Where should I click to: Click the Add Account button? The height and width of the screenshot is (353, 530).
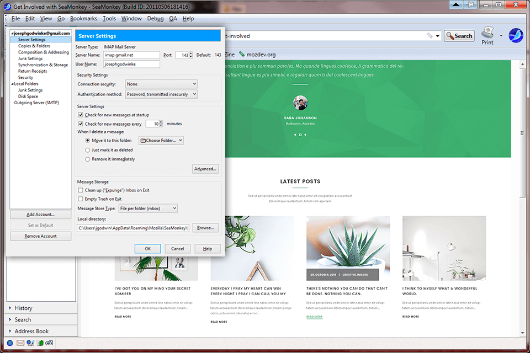[40, 214]
